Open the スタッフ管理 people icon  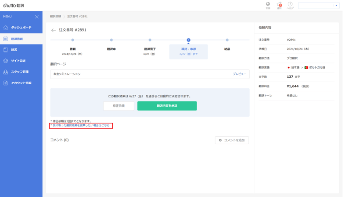point(6,72)
